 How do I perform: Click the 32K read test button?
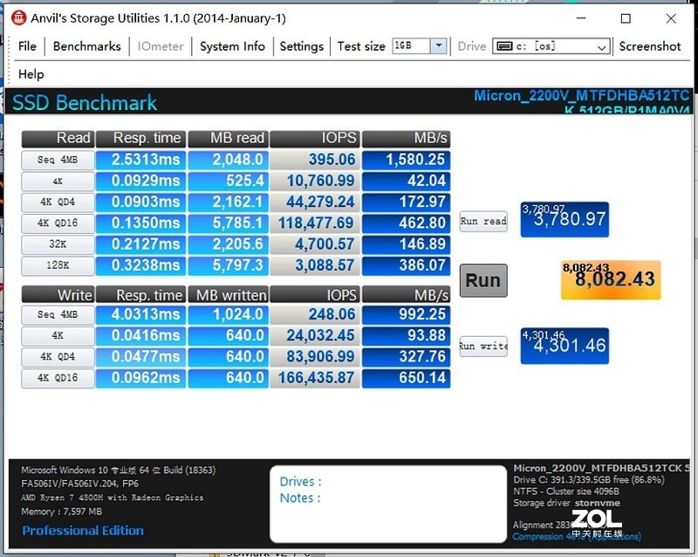point(58,244)
